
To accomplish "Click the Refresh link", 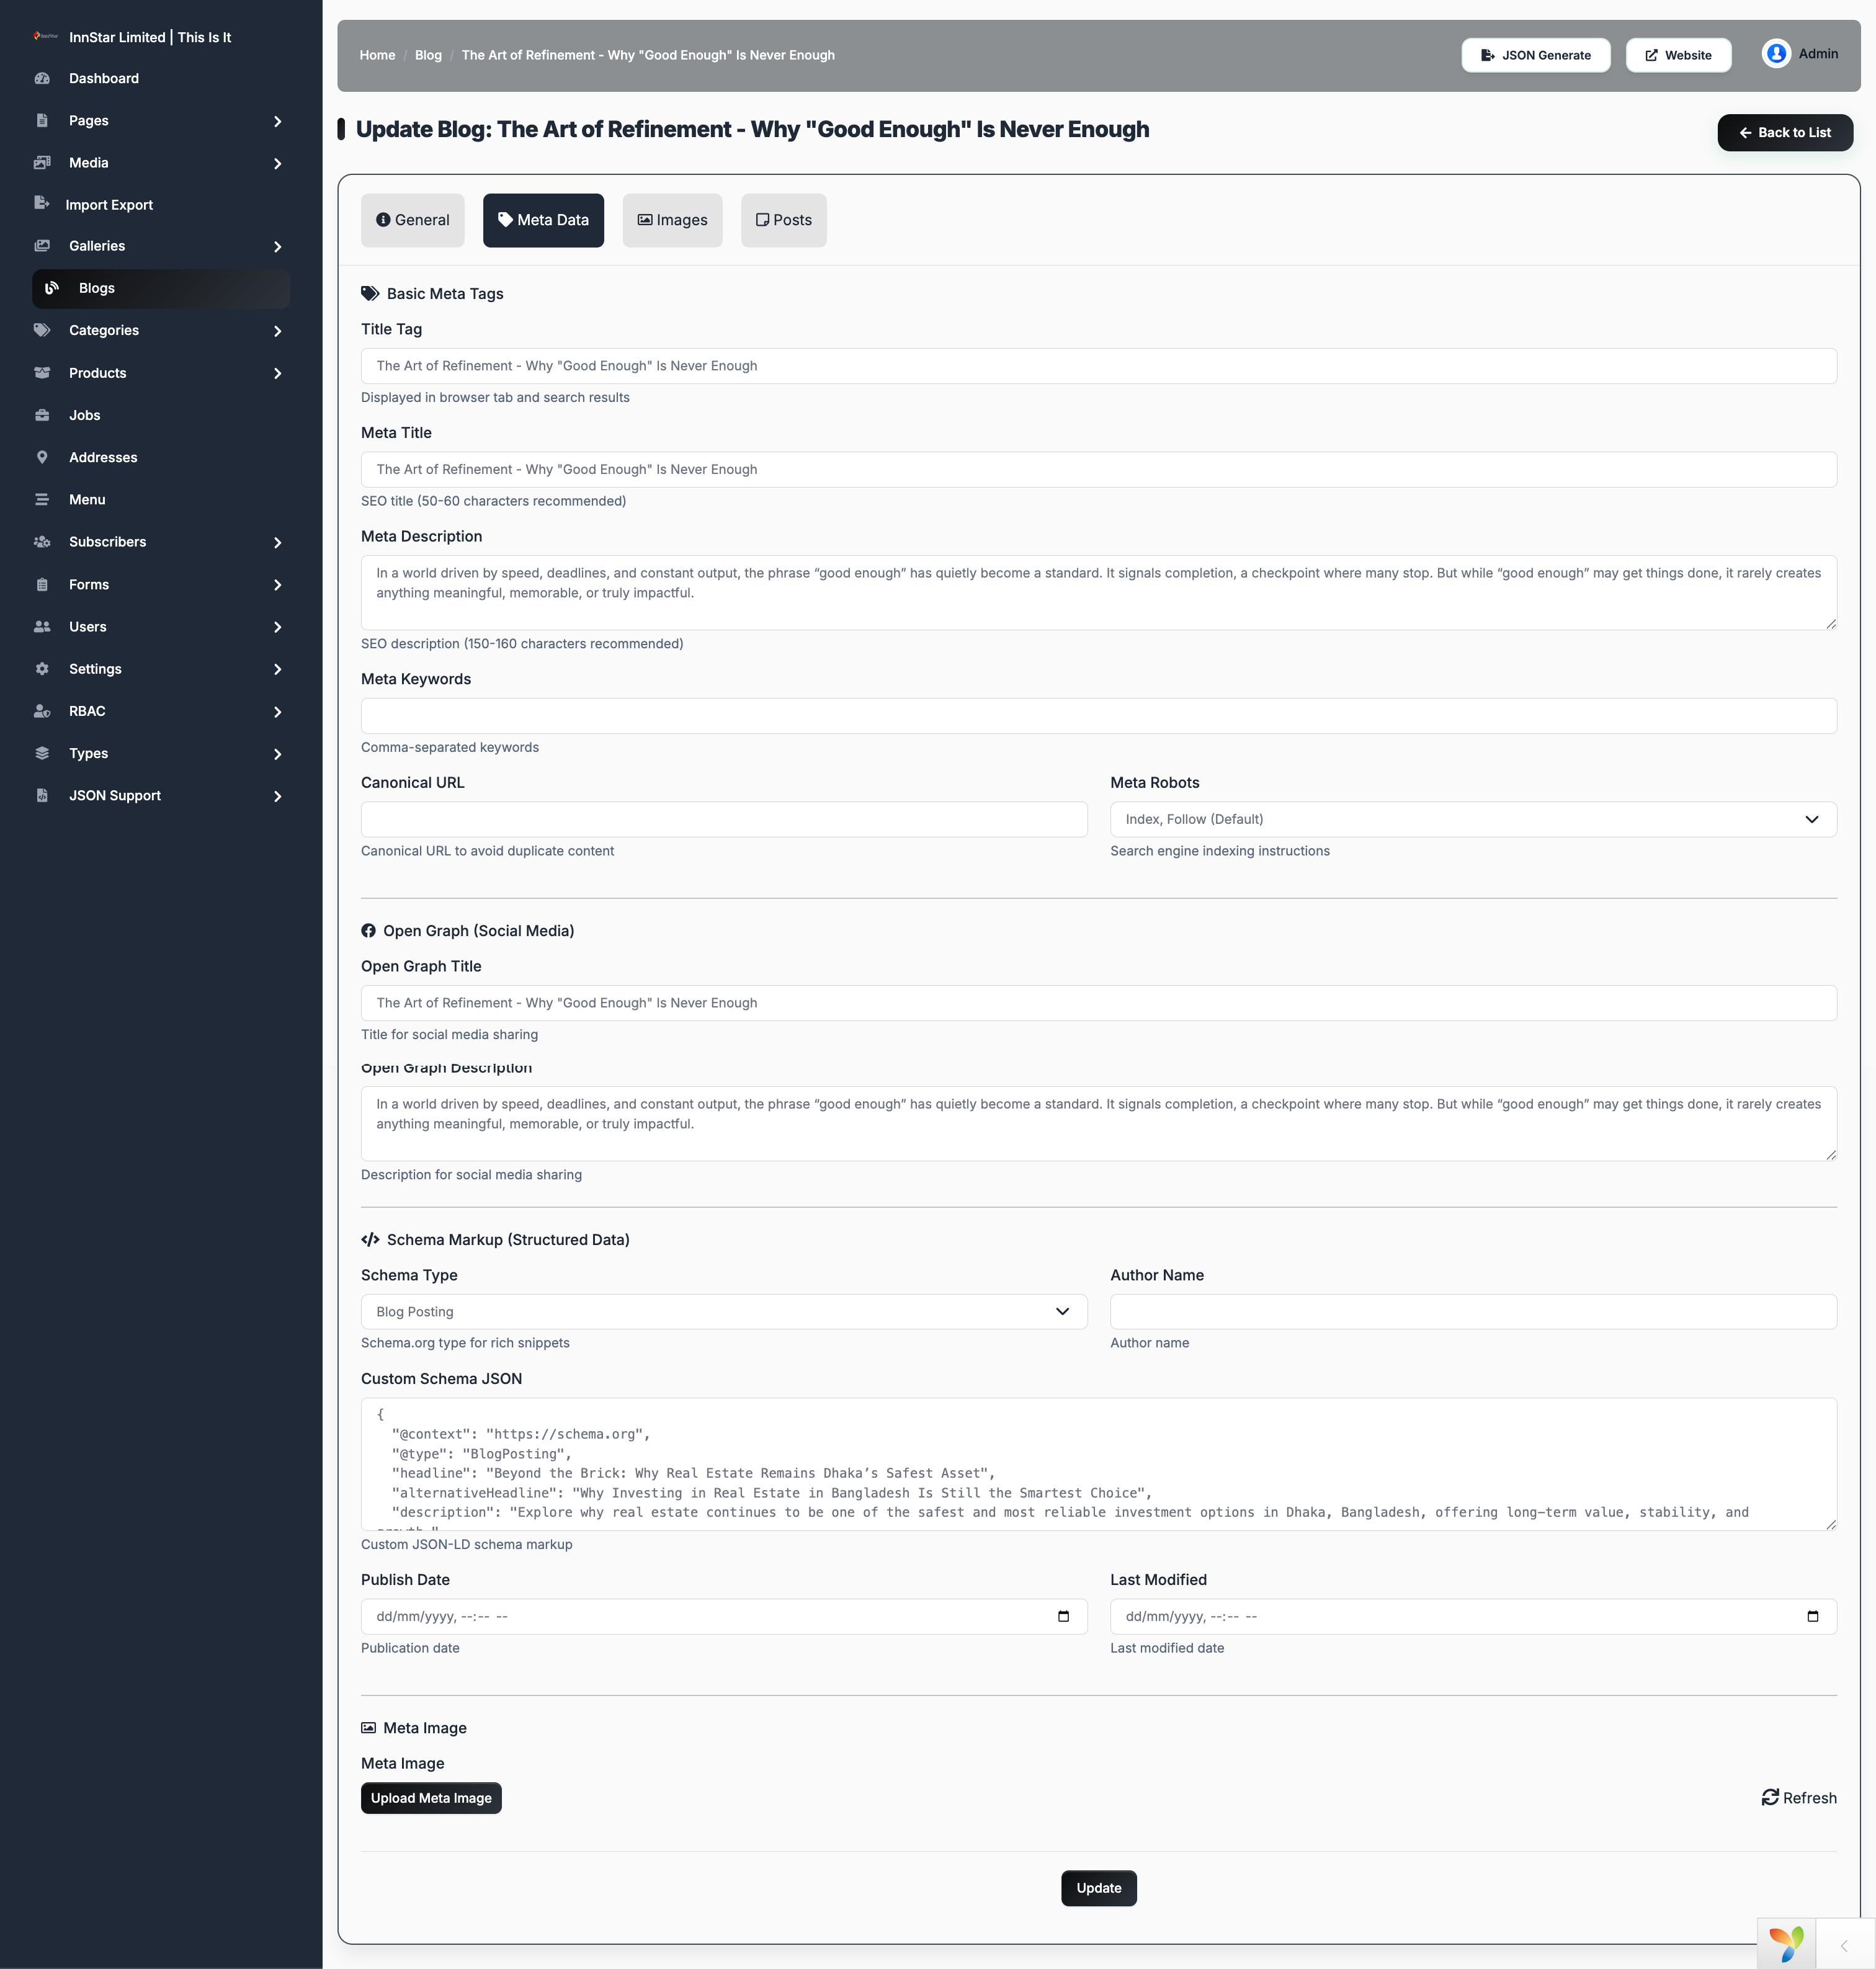I will click(1799, 1798).
